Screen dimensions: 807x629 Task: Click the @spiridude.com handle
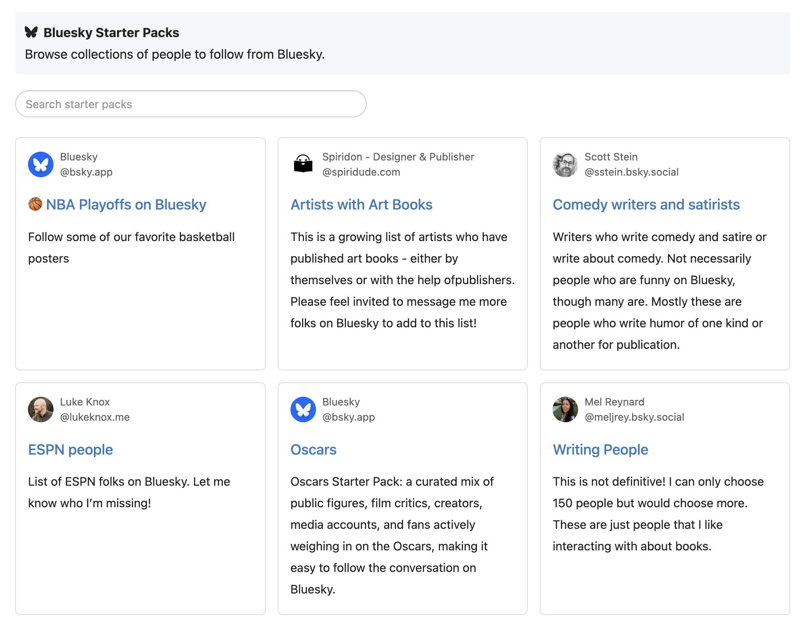tap(361, 172)
